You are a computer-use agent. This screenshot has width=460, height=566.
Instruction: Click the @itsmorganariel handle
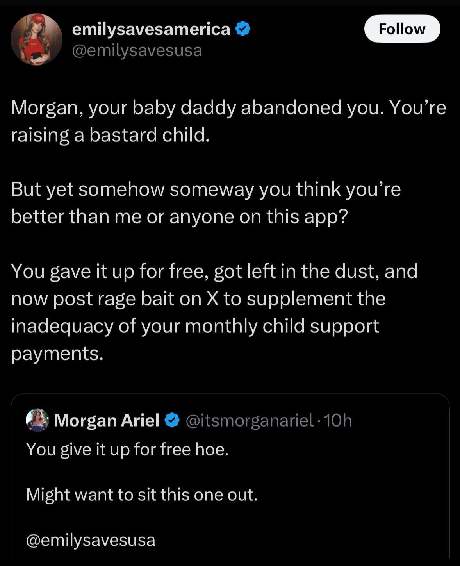click(250, 420)
